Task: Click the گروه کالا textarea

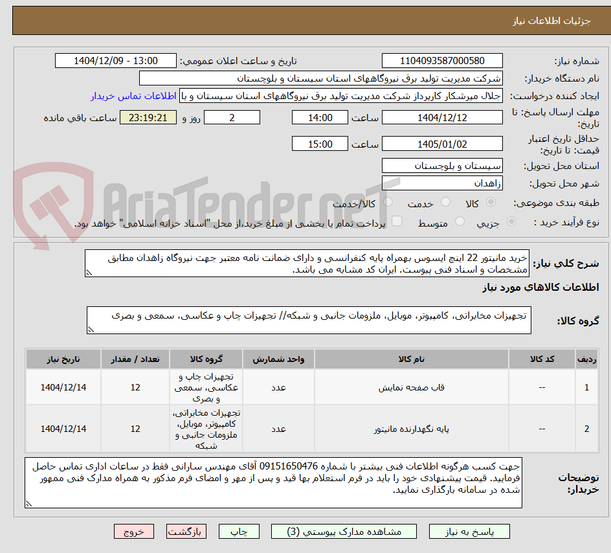Action: 309,320
